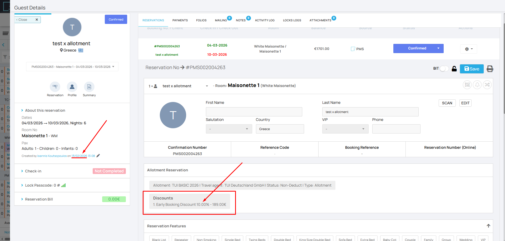Open the Salutation dropdown
The height and width of the screenshot is (241, 505).
pyautogui.click(x=229, y=129)
